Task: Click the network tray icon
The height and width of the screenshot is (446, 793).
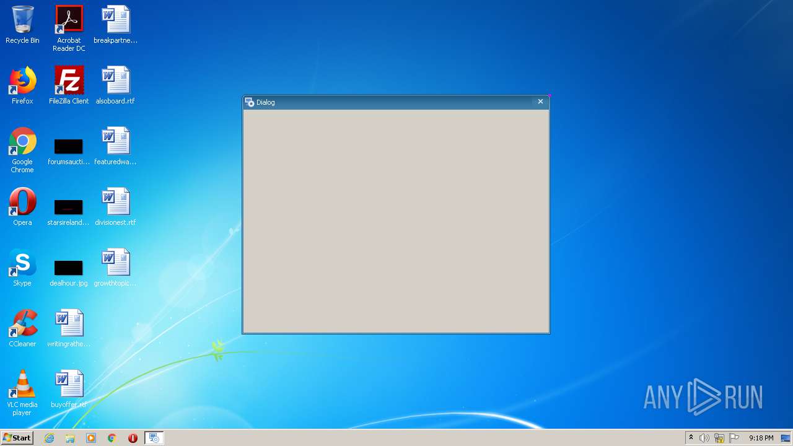Action: click(719, 438)
